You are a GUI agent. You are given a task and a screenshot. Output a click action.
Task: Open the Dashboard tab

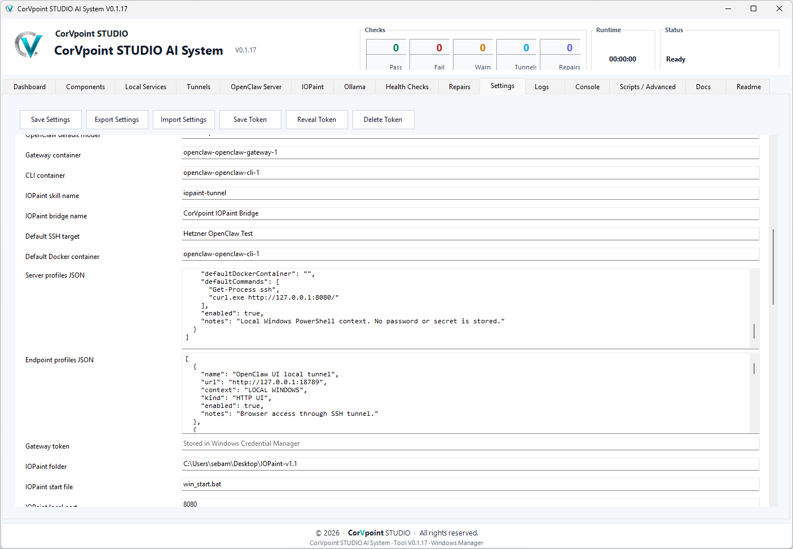point(29,87)
